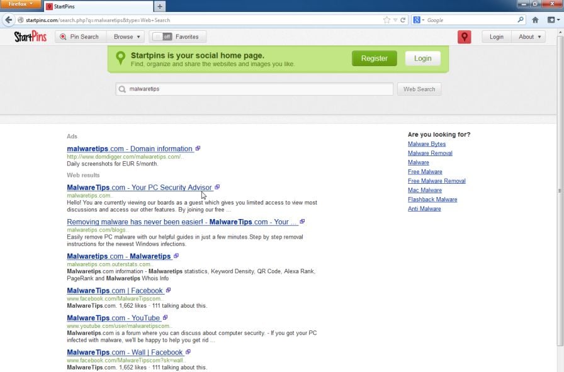
Task: Click magnifier icon in malwaretips search box
Action: coord(122,89)
